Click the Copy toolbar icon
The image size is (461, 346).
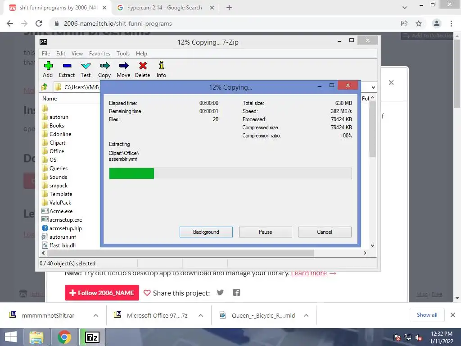pos(104,69)
